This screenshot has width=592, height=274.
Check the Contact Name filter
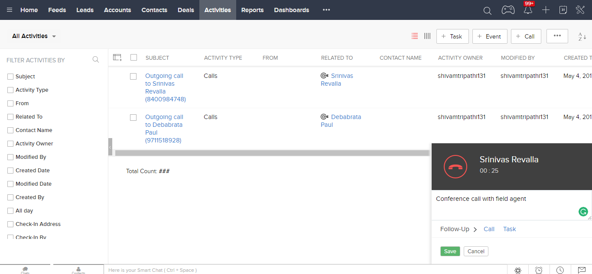[x=10, y=130]
